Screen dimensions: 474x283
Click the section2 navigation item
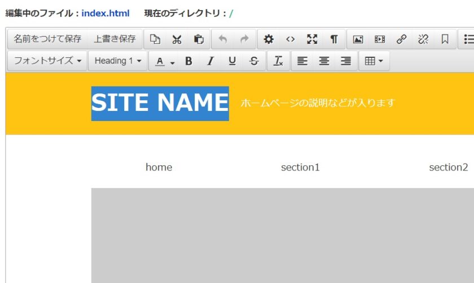(x=449, y=167)
